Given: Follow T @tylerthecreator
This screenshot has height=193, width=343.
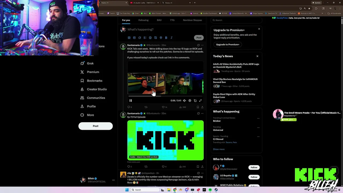Looking at the screenshot, I should pos(254,168).
